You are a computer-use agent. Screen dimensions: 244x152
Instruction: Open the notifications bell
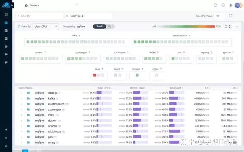tap(230, 5)
